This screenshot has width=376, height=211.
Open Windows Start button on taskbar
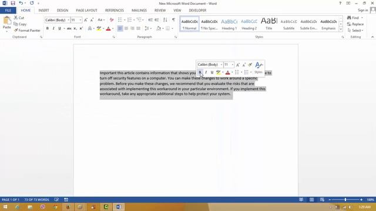pyautogui.click(x=5, y=207)
